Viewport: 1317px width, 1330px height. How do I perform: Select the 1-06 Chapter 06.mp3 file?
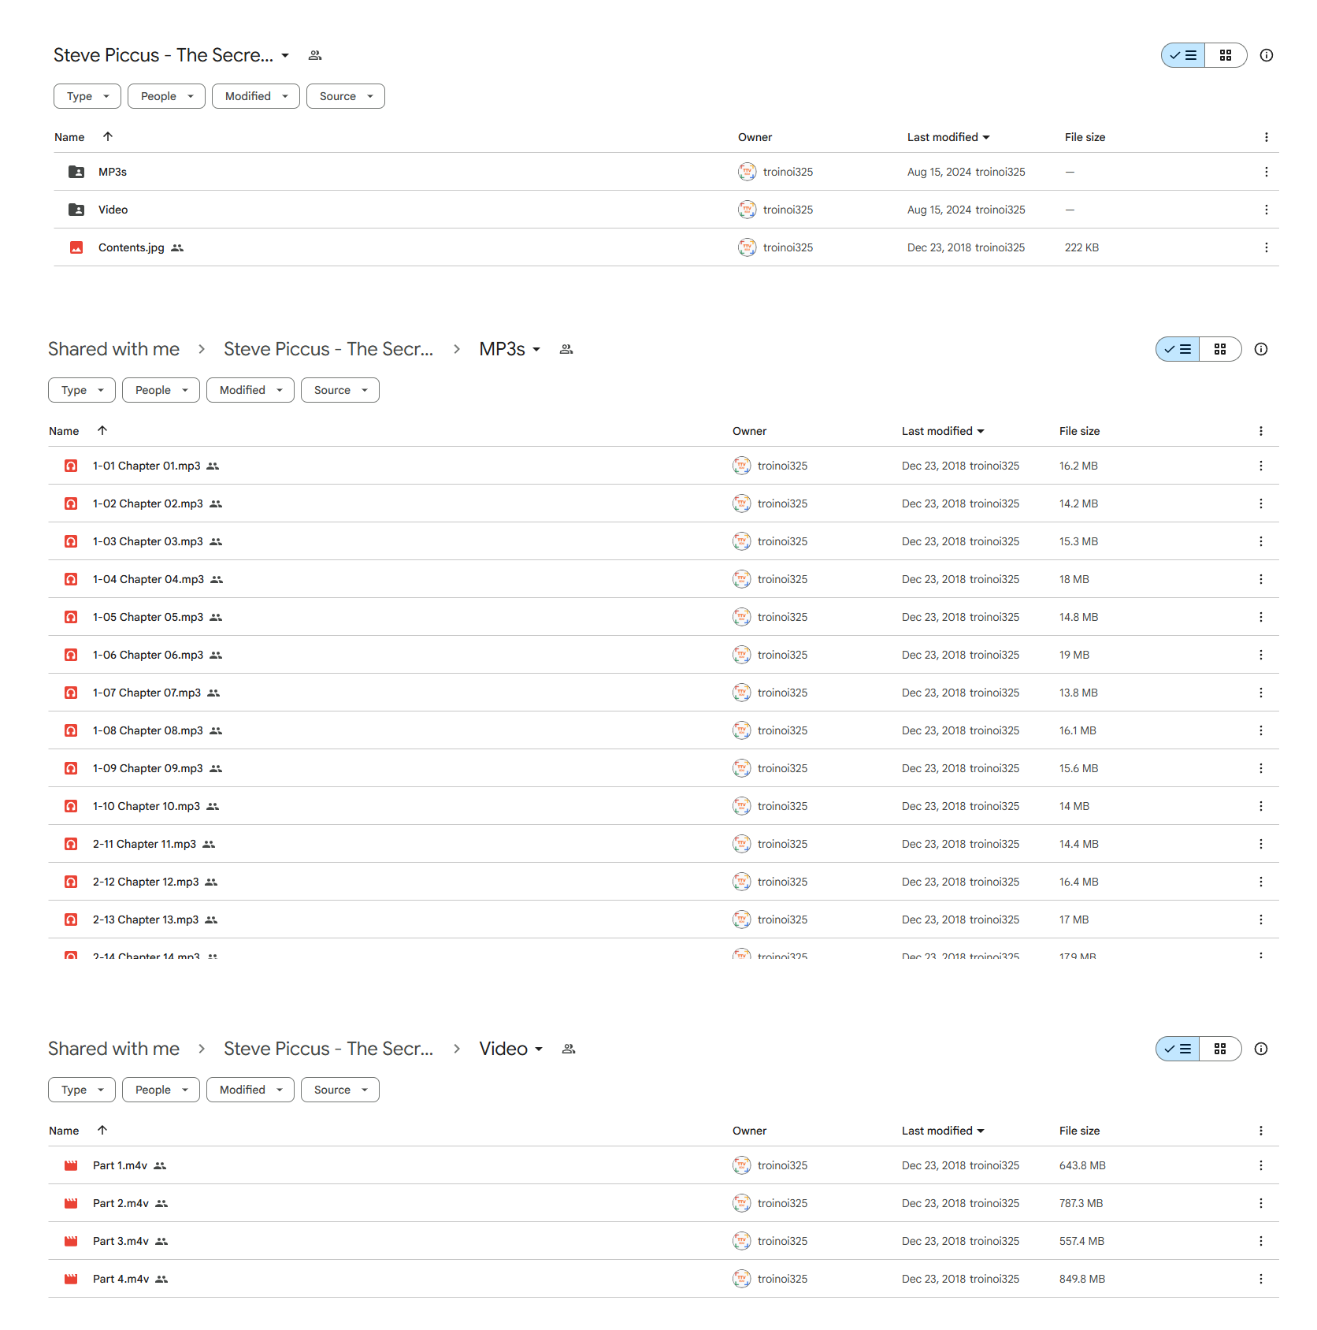coord(663,655)
